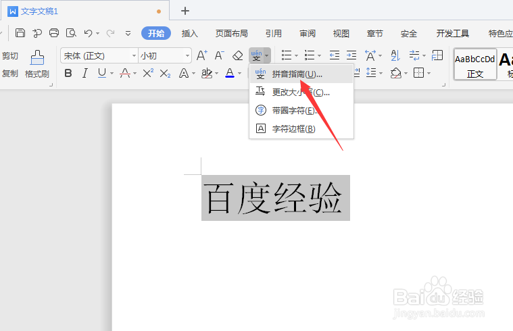Open Chinese layout A icon
Screen dimensions: 513x331
(370, 55)
